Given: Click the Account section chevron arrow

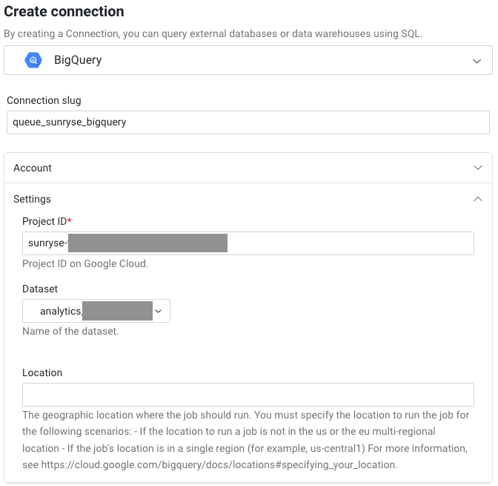Looking at the screenshot, I should [x=478, y=167].
